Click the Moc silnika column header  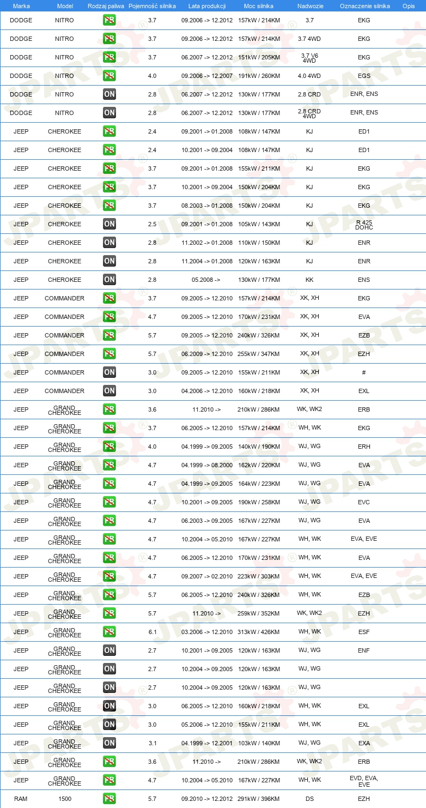pos(259,6)
